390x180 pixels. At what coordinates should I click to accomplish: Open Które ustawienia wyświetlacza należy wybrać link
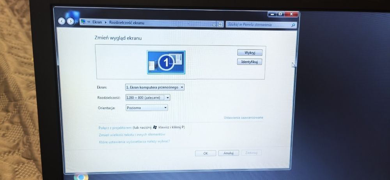134,142
